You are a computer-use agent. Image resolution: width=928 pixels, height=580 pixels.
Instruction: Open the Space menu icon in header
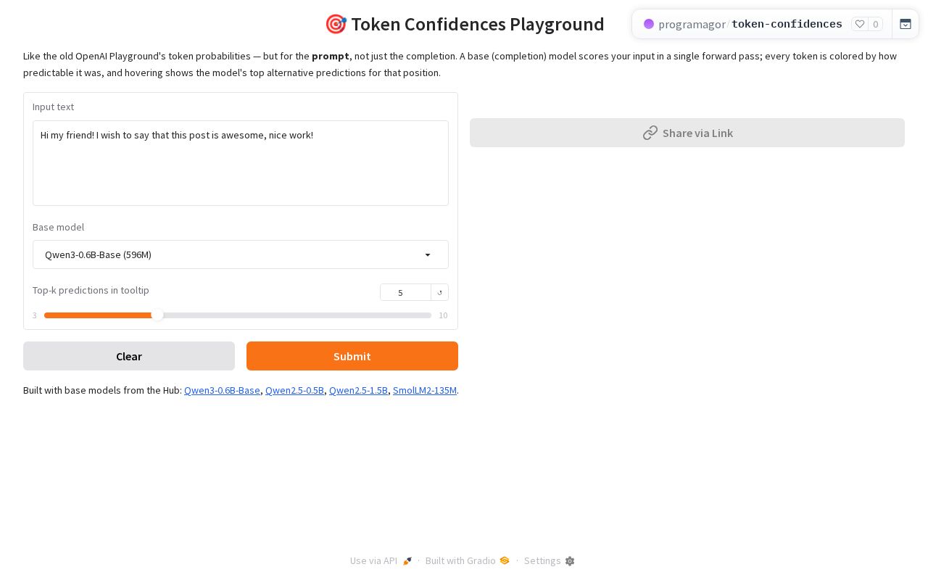tap(906, 24)
